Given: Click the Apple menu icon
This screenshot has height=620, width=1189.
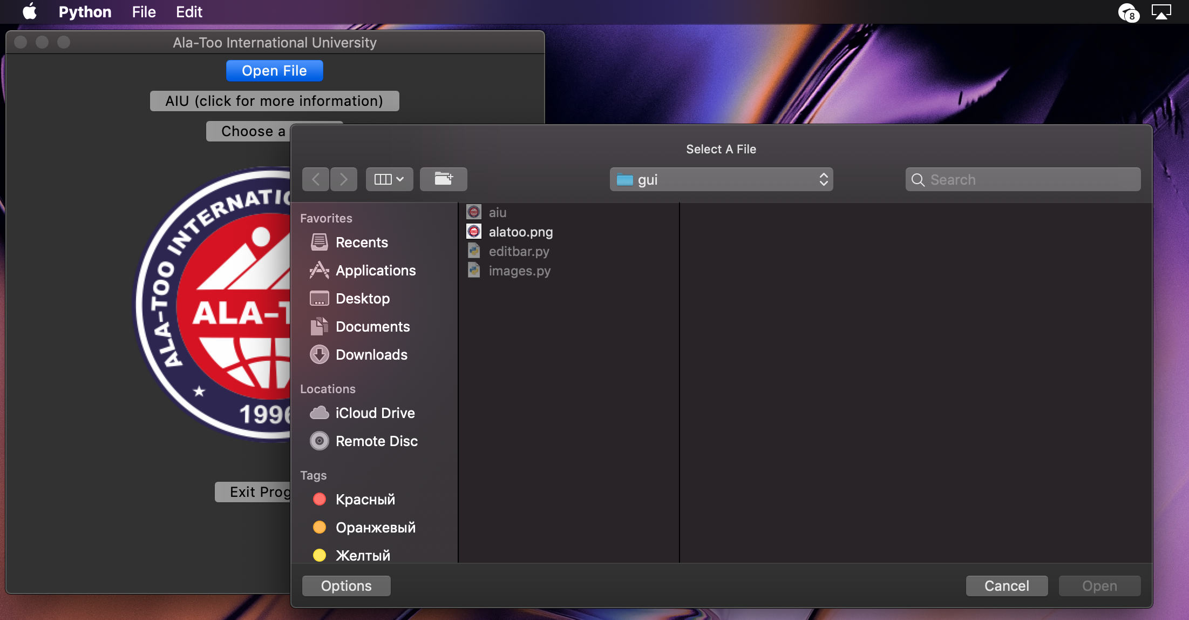Looking at the screenshot, I should [30, 11].
